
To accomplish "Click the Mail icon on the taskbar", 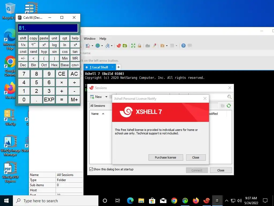I will pyautogui.click(x=163, y=201).
